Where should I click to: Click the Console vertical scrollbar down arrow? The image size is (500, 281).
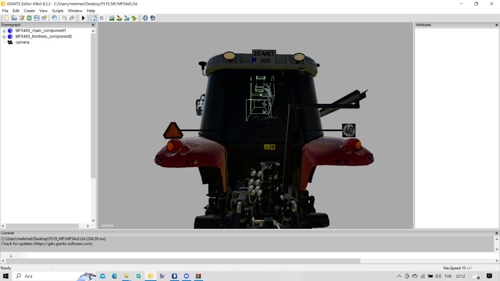click(497, 249)
